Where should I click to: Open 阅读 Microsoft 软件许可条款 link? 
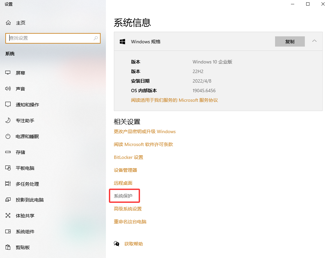coord(143,144)
